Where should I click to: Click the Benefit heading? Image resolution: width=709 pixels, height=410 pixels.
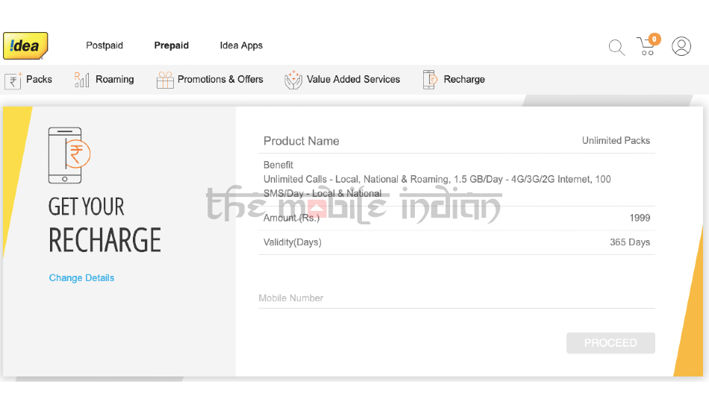coord(278,165)
